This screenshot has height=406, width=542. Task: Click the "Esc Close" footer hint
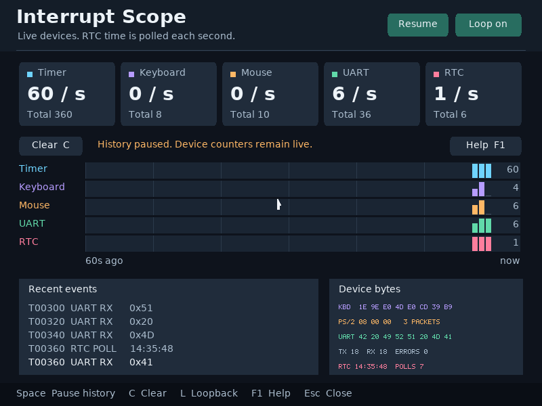click(x=328, y=393)
